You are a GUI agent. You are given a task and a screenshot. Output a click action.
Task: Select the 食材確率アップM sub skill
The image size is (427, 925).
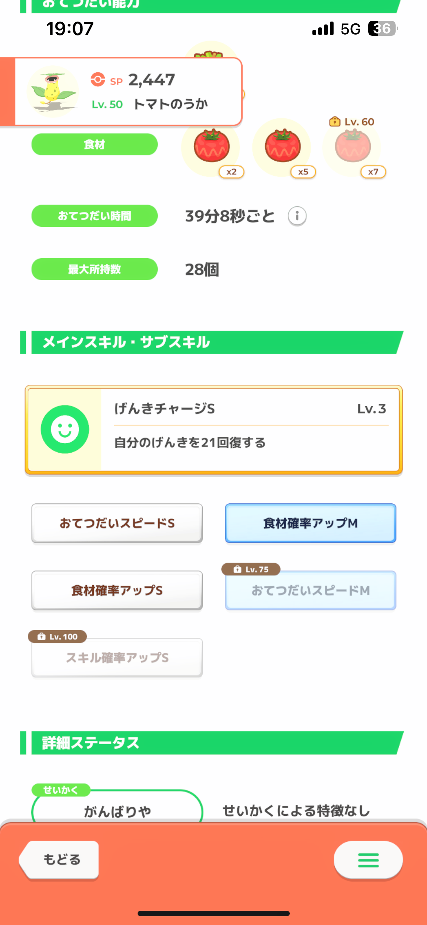point(311,523)
